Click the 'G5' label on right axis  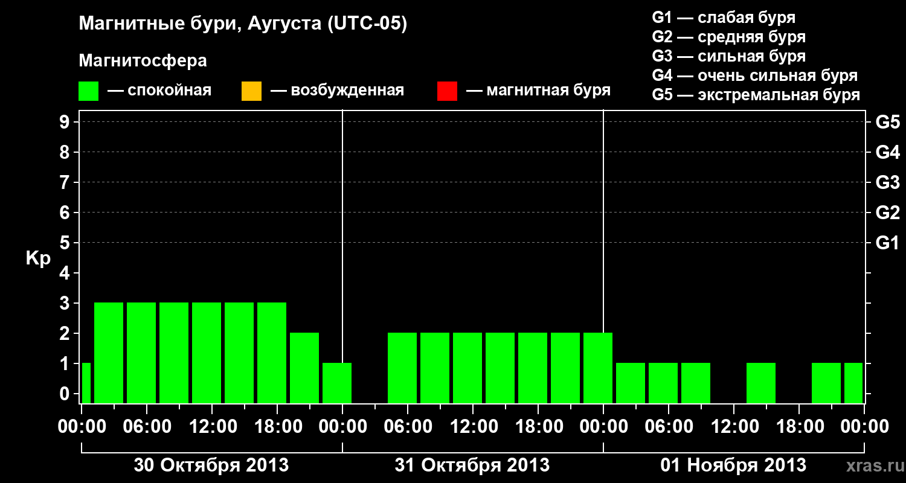(887, 122)
